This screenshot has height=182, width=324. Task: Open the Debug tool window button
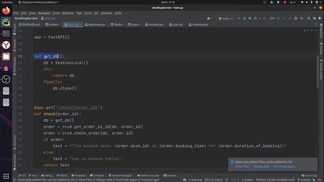[47, 175]
